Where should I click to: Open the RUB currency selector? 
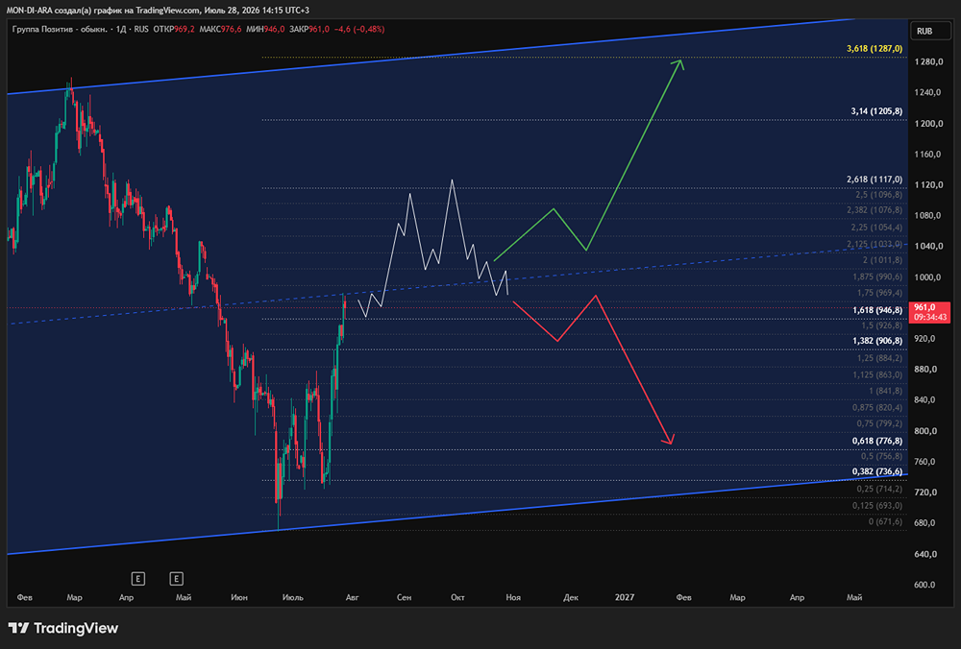click(x=924, y=32)
